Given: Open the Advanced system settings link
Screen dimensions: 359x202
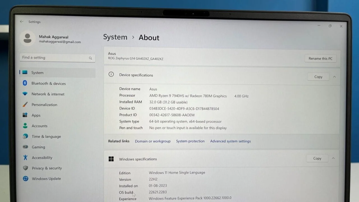Looking at the screenshot, I should [230, 141].
